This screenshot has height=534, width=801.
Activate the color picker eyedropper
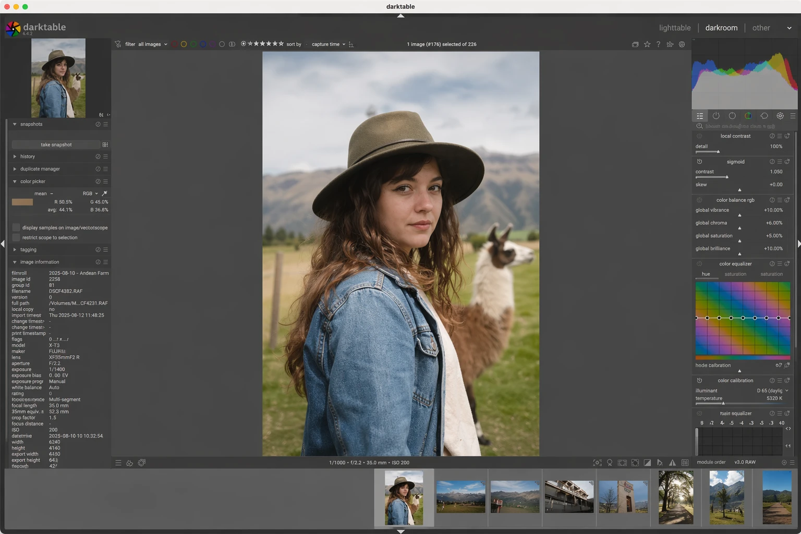click(x=104, y=193)
